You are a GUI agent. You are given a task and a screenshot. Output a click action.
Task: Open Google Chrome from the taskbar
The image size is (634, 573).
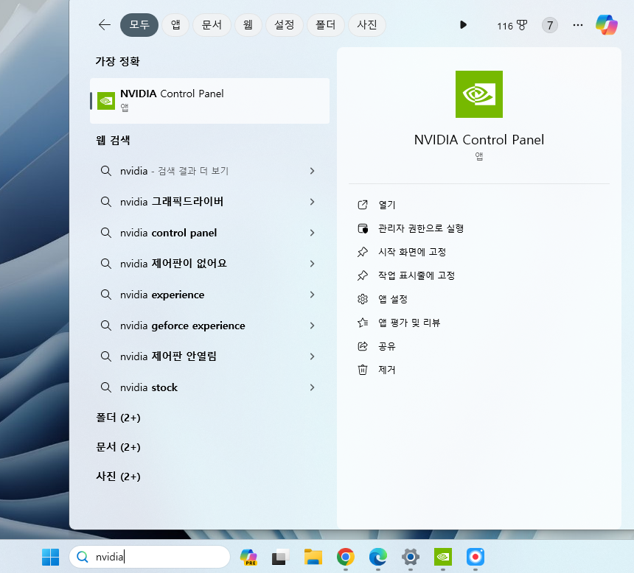[346, 557]
